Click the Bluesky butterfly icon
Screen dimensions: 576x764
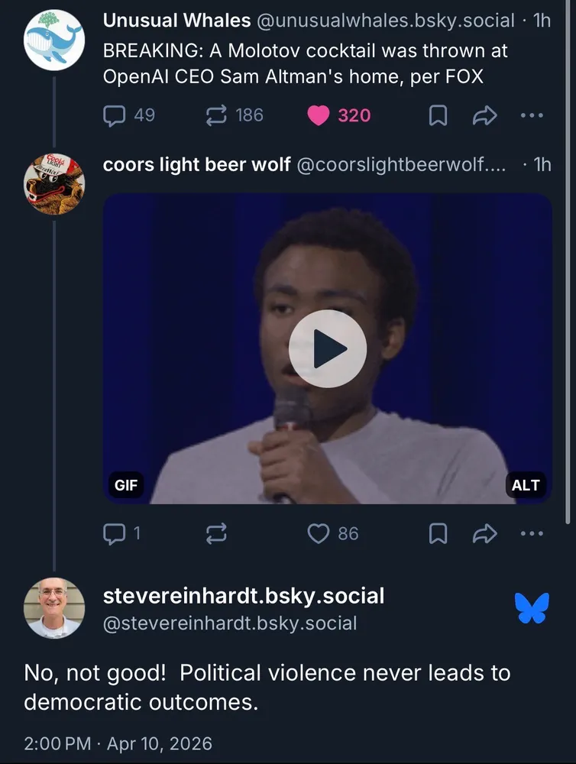point(532,607)
